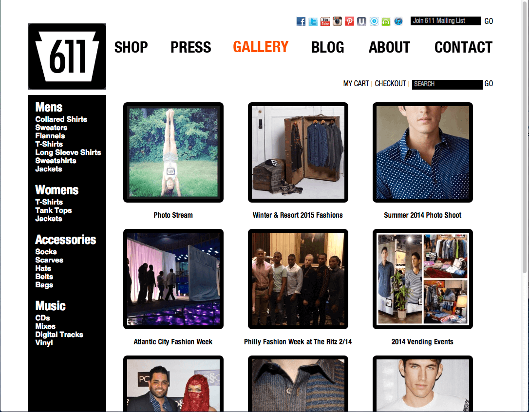Viewport: 529px width, 412px height.
Task: Open the Instagram camera icon
Action: click(338, 21)
